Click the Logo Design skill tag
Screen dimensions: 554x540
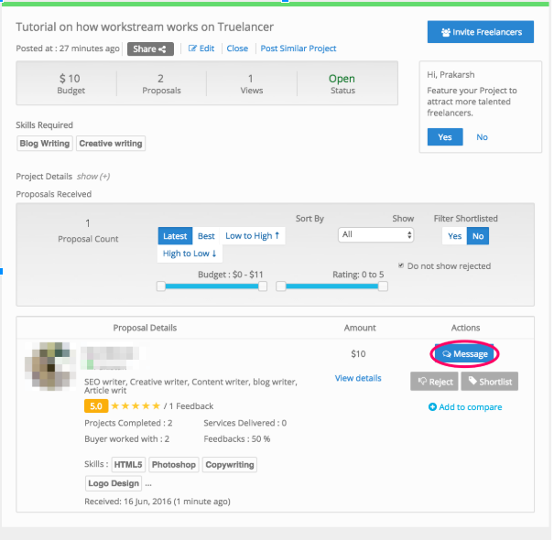[x=114, y=484]
